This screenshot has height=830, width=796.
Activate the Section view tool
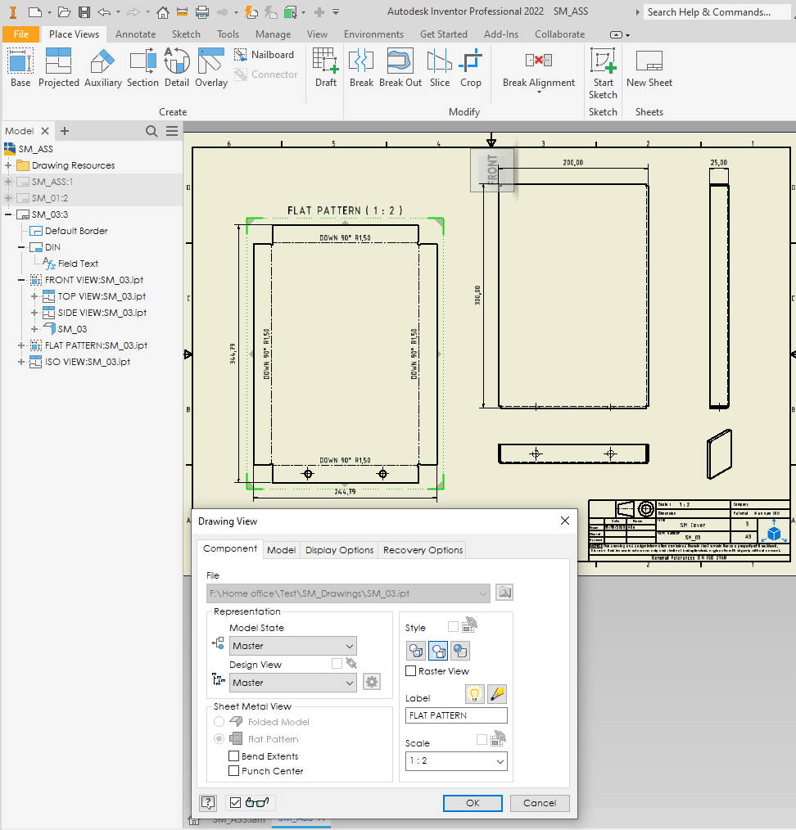pyautogui.click(x=142, y=68)
